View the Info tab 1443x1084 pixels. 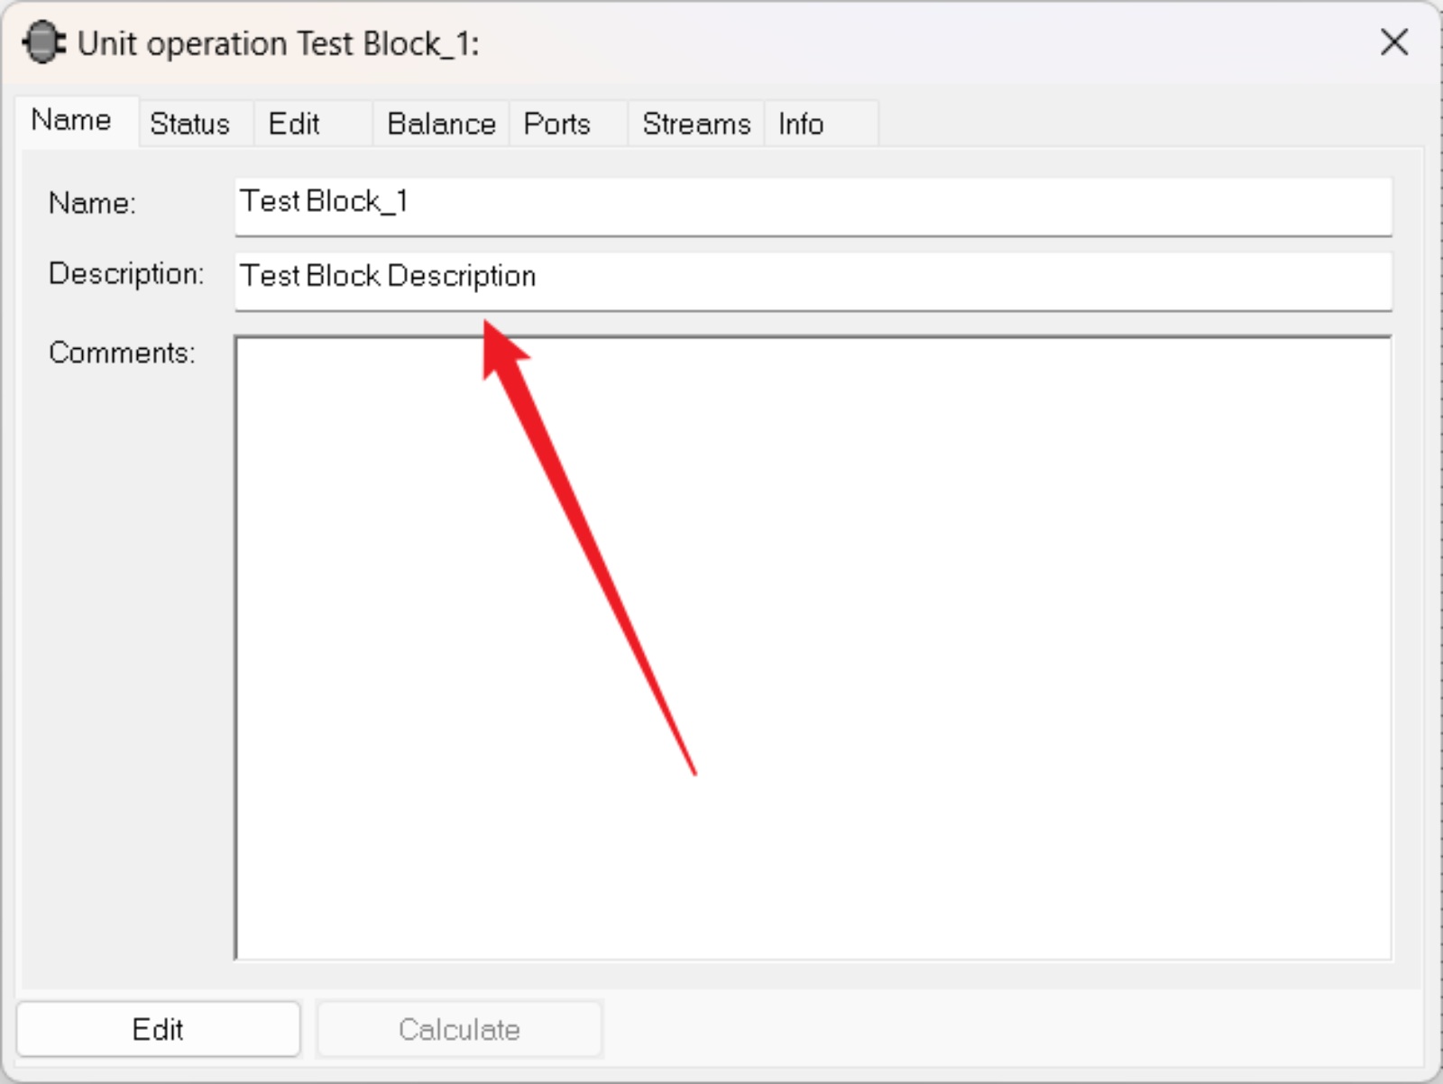801,124
